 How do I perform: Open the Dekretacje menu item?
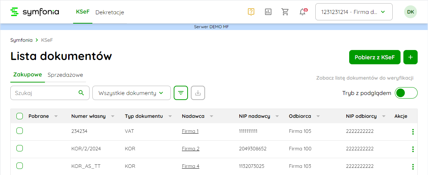pyautogui.click(x=109, y=12)
